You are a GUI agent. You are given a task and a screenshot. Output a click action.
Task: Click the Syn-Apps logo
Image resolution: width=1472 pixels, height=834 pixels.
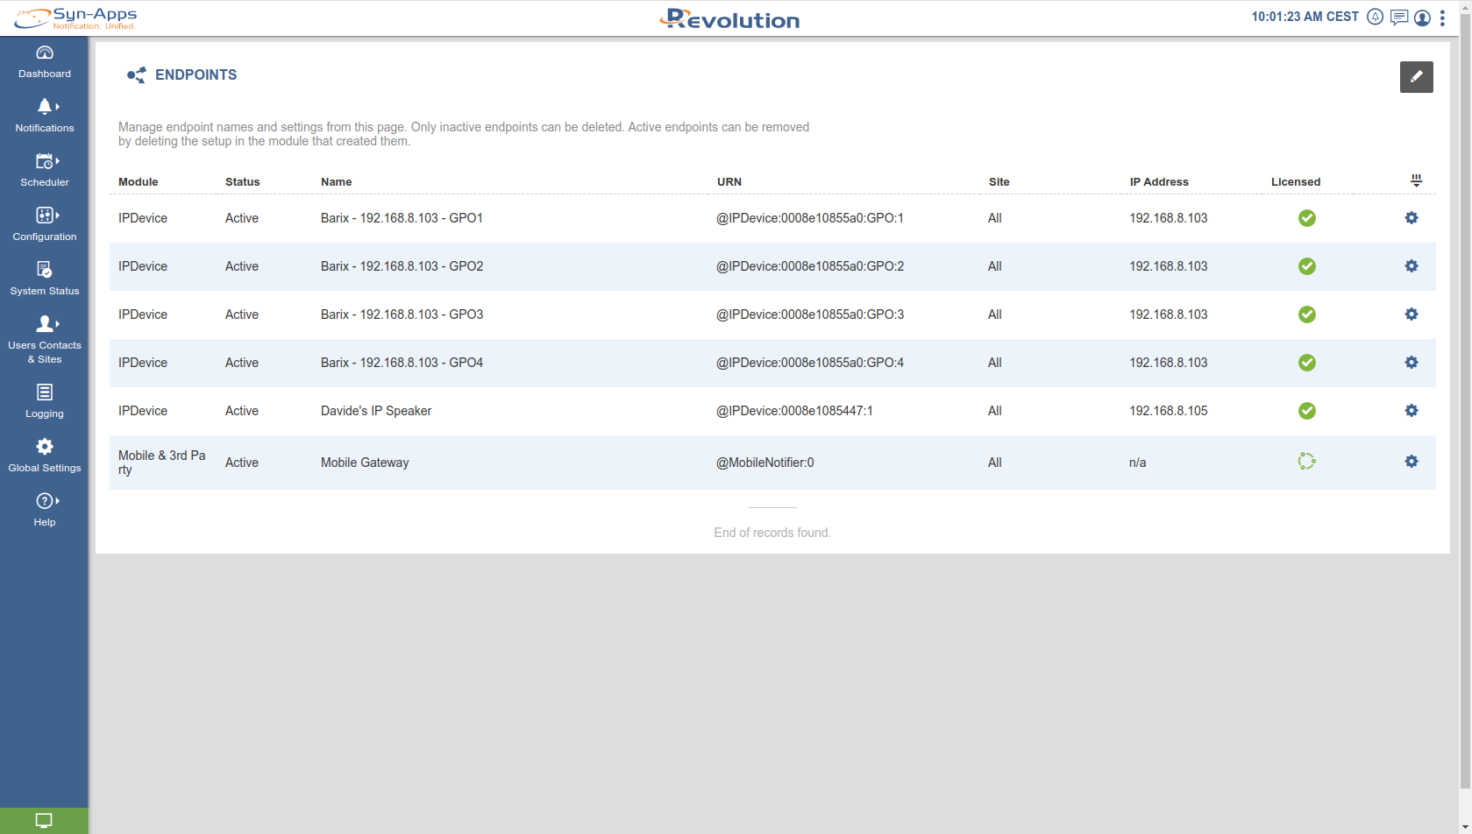76,18
